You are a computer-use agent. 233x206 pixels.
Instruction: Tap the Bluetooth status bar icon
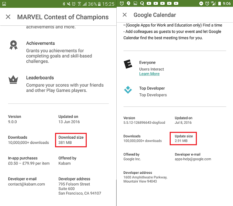coord(64,4)
